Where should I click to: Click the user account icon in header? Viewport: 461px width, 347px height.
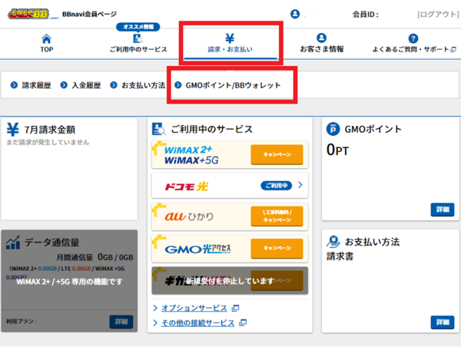[295, 15]
